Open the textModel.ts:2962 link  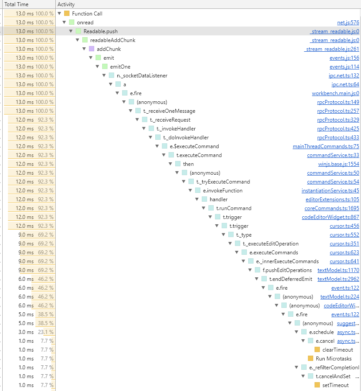pyautogui.click(x=338, y=279)
